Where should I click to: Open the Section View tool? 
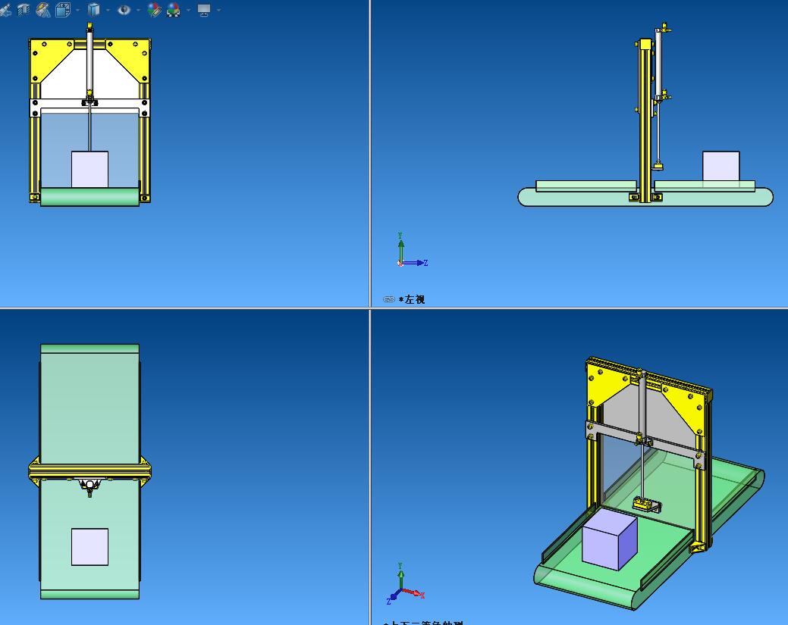click(x=24, y=10)
